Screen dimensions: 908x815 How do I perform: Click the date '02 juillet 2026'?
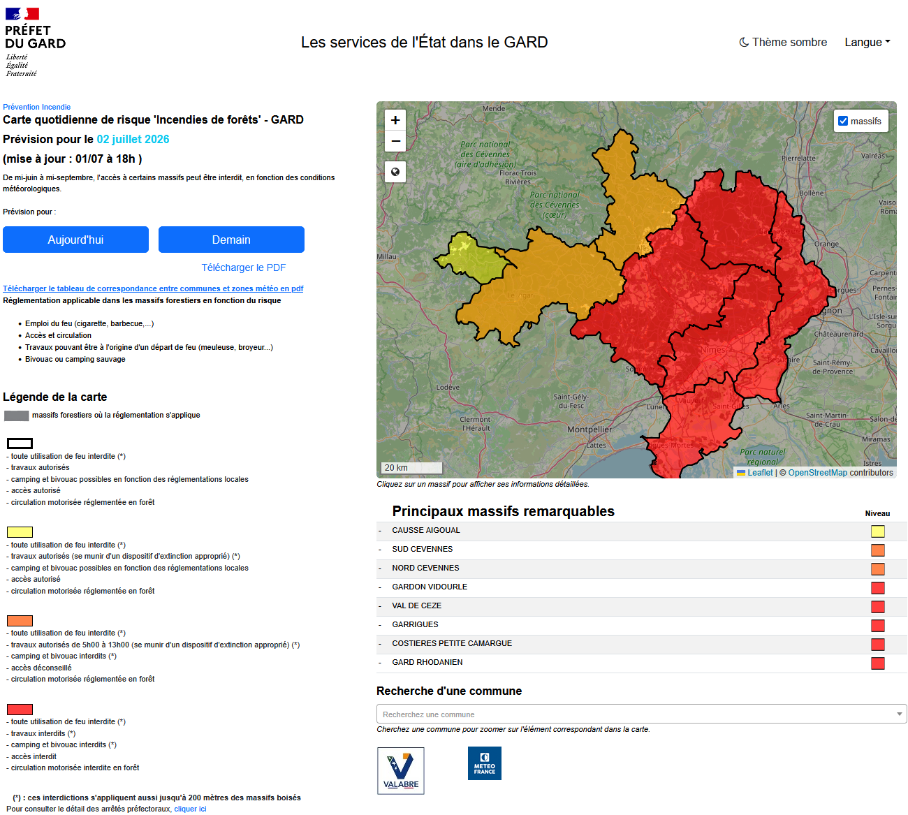coord(133,139)
